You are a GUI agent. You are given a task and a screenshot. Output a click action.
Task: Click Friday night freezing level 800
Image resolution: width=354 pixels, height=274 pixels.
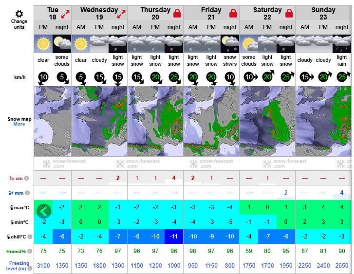(230, 266)
